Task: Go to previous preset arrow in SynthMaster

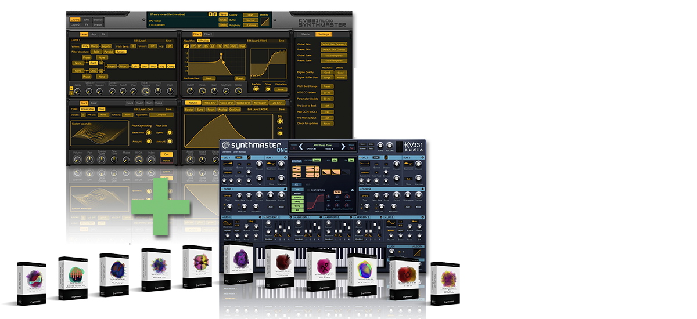Action: pos(210,13)
